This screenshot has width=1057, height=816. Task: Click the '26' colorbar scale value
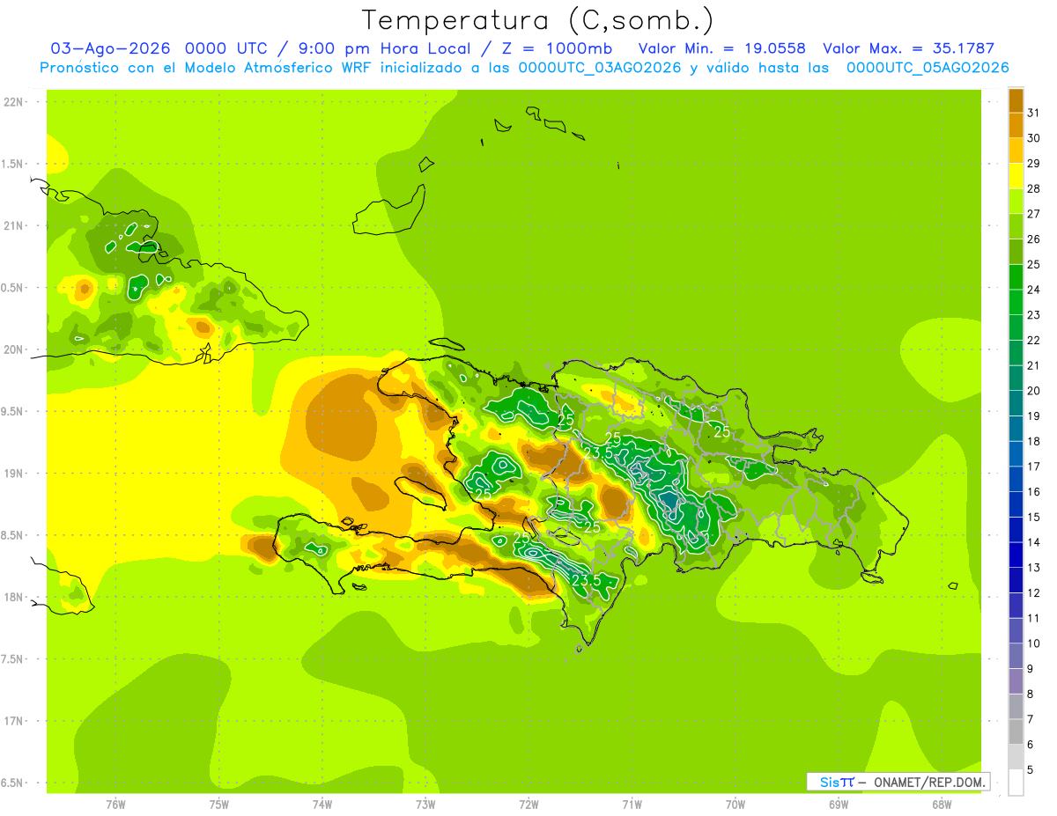coord(1034,239)
